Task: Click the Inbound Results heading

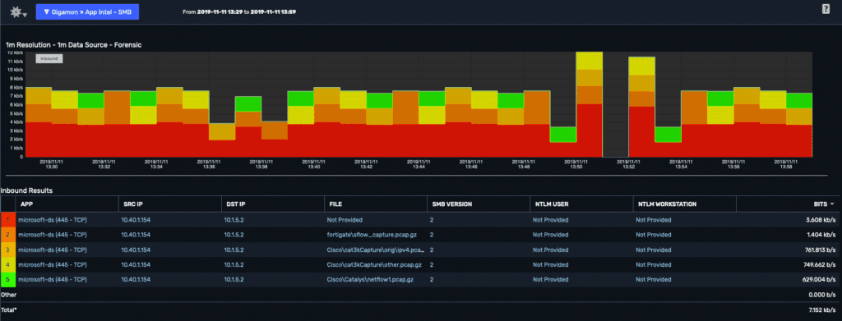Action: pyautogui.click(x=26, y=190)
